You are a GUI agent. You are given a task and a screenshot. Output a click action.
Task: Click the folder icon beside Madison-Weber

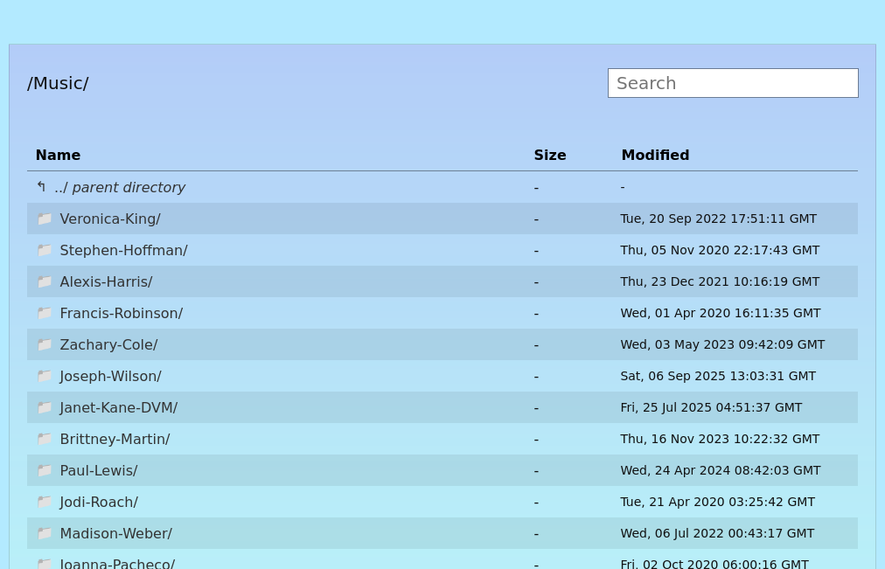click(45, 533)
